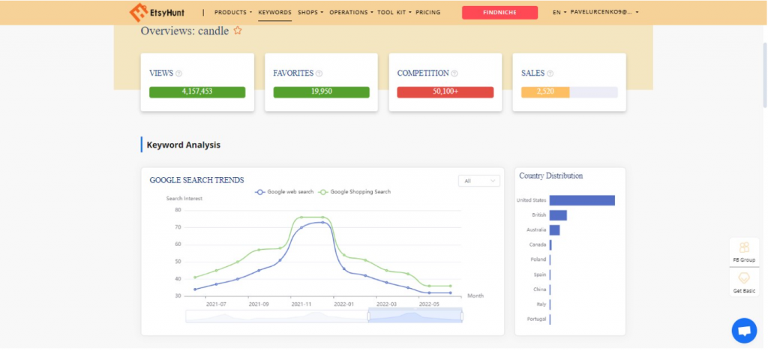Image resolution: width=768 pixels, height=351 pixels.
Task: Open the user account dropdown
Action: [604, 13]
